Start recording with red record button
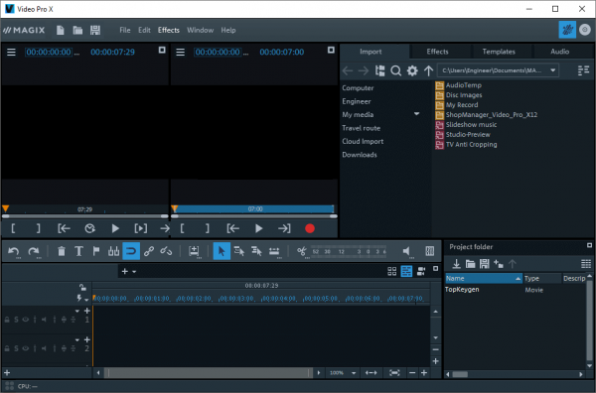 310,228
